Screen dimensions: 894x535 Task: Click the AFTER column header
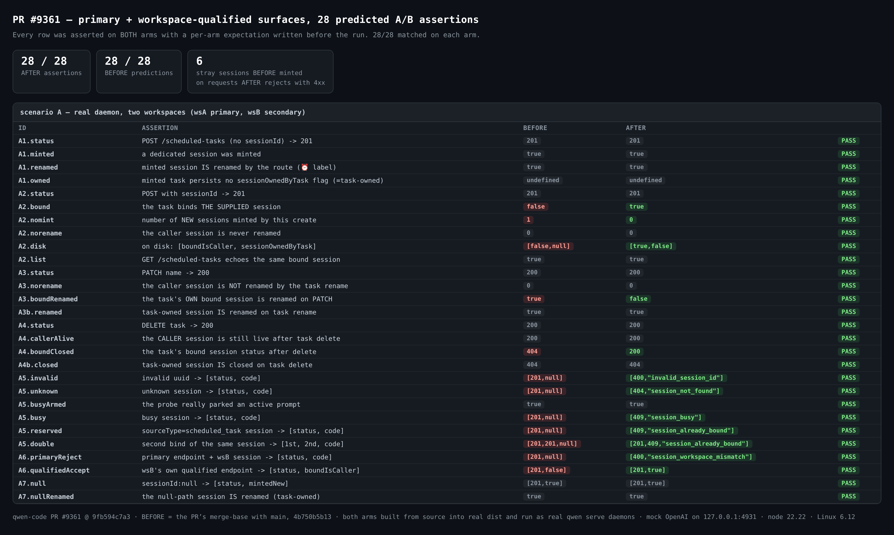(x=636, y=128)
